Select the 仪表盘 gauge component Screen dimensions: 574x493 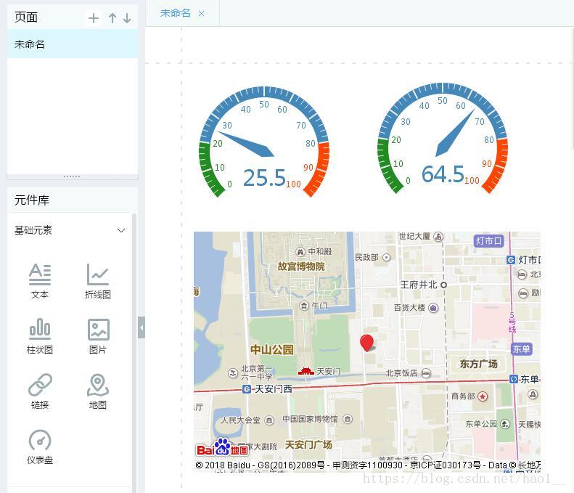click(x=40, y=447)
